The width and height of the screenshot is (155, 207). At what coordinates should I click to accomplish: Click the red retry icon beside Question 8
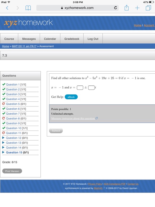(4, 118)
